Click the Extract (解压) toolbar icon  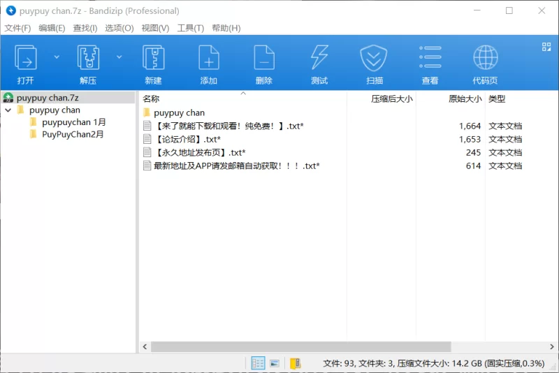click(88, 57)
